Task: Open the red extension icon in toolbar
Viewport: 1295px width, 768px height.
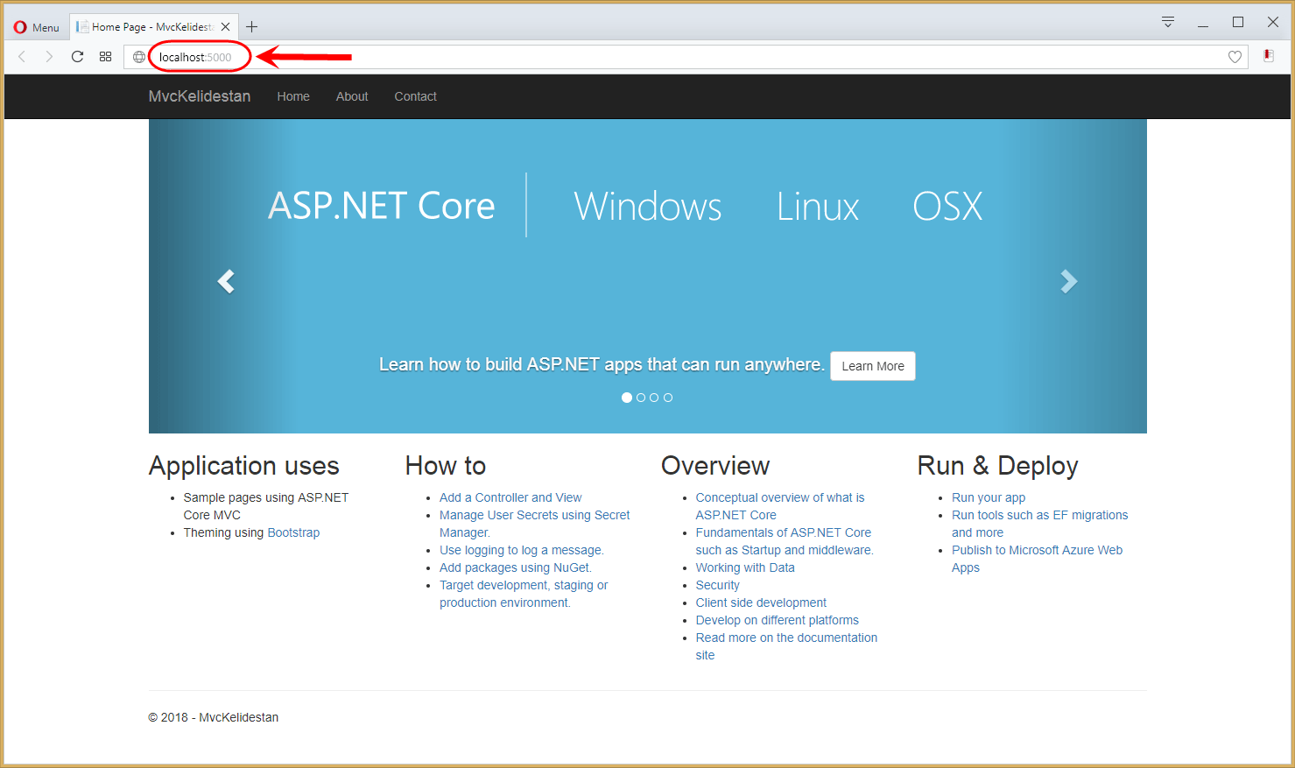Action: coord(1269,56)
